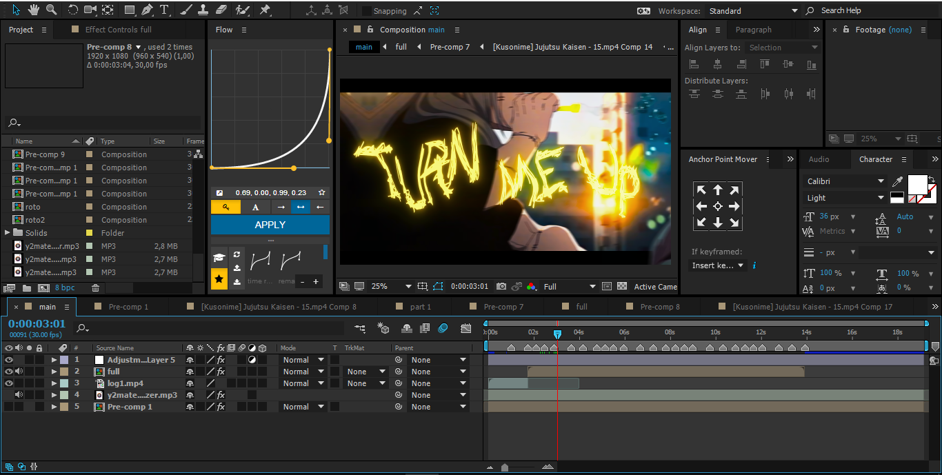Image resolution: width=942 pixels, height=475 pixels.
Task: Open the Paragraph panel tab
Action: pos(753,30)
